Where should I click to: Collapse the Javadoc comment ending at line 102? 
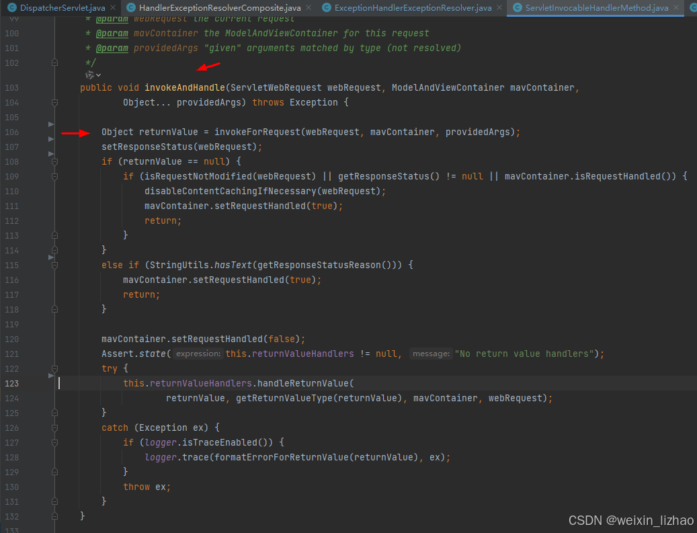click(x=54, y=63)
